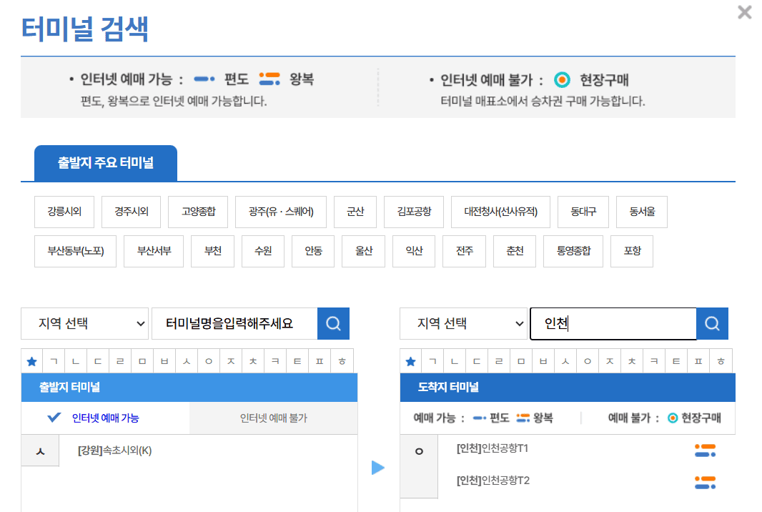762x512 pixels.
Task: Select the 강릉시외 terminal button
Action: point(64,212)
